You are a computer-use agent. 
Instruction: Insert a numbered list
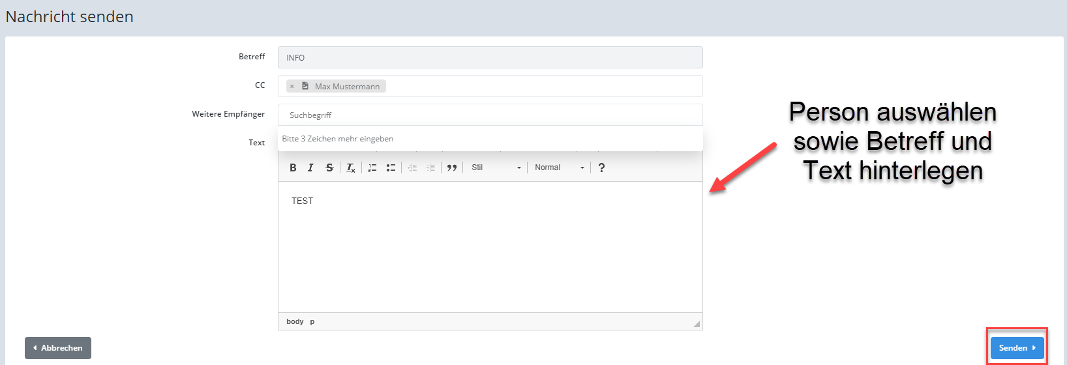pos(372,168)
